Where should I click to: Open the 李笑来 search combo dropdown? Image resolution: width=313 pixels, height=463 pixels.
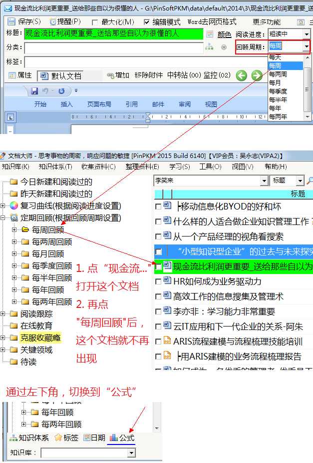[264, 180]
